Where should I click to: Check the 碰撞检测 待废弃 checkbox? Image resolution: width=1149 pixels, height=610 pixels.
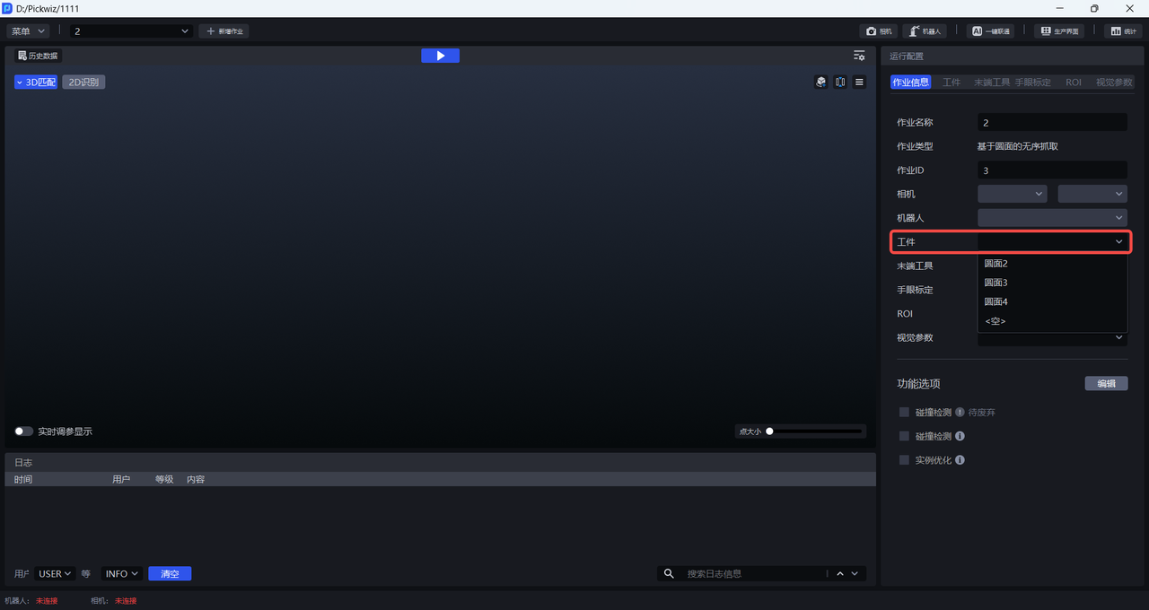pyautogui.click(x=904, y=413)
